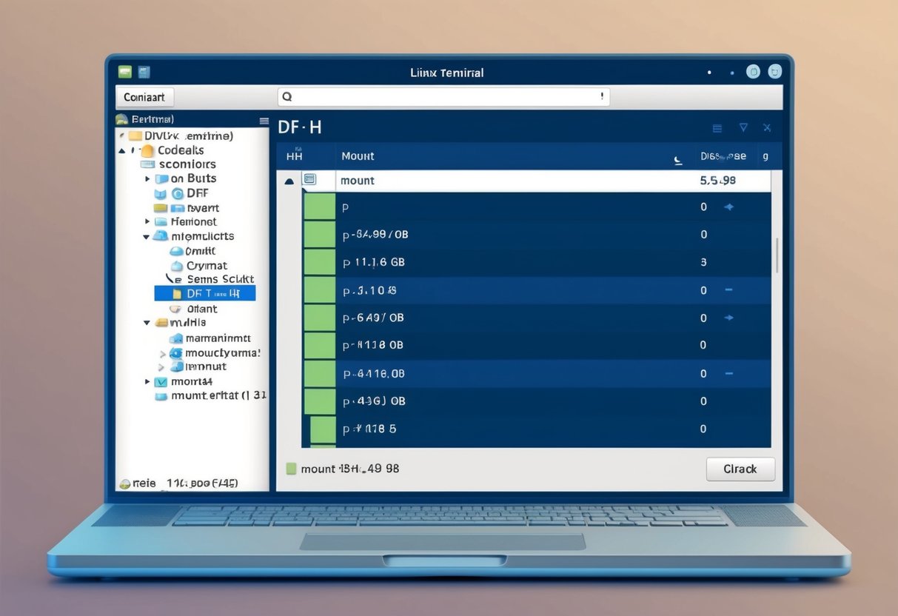Click inside the search input field

444,96
